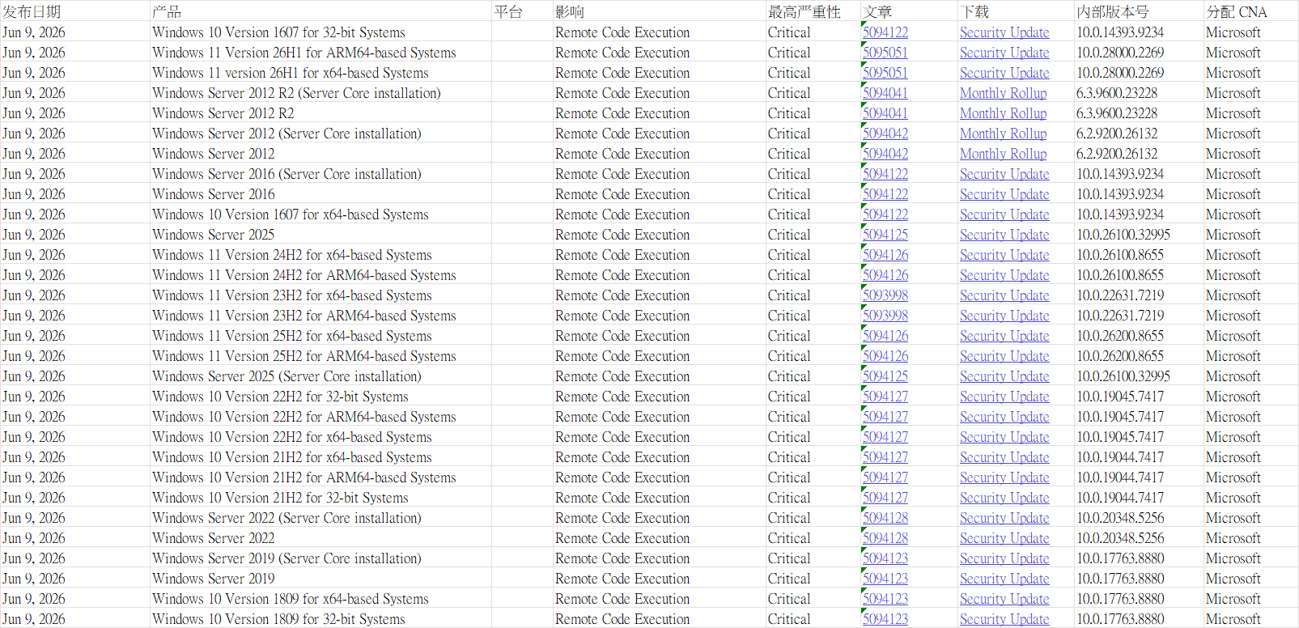The width and height of the screenshot is (1299, 628).
Task: Select build 10.0.26200.8655 in Windows 11 25H2 x64 row
Action: click(1139, 336)
